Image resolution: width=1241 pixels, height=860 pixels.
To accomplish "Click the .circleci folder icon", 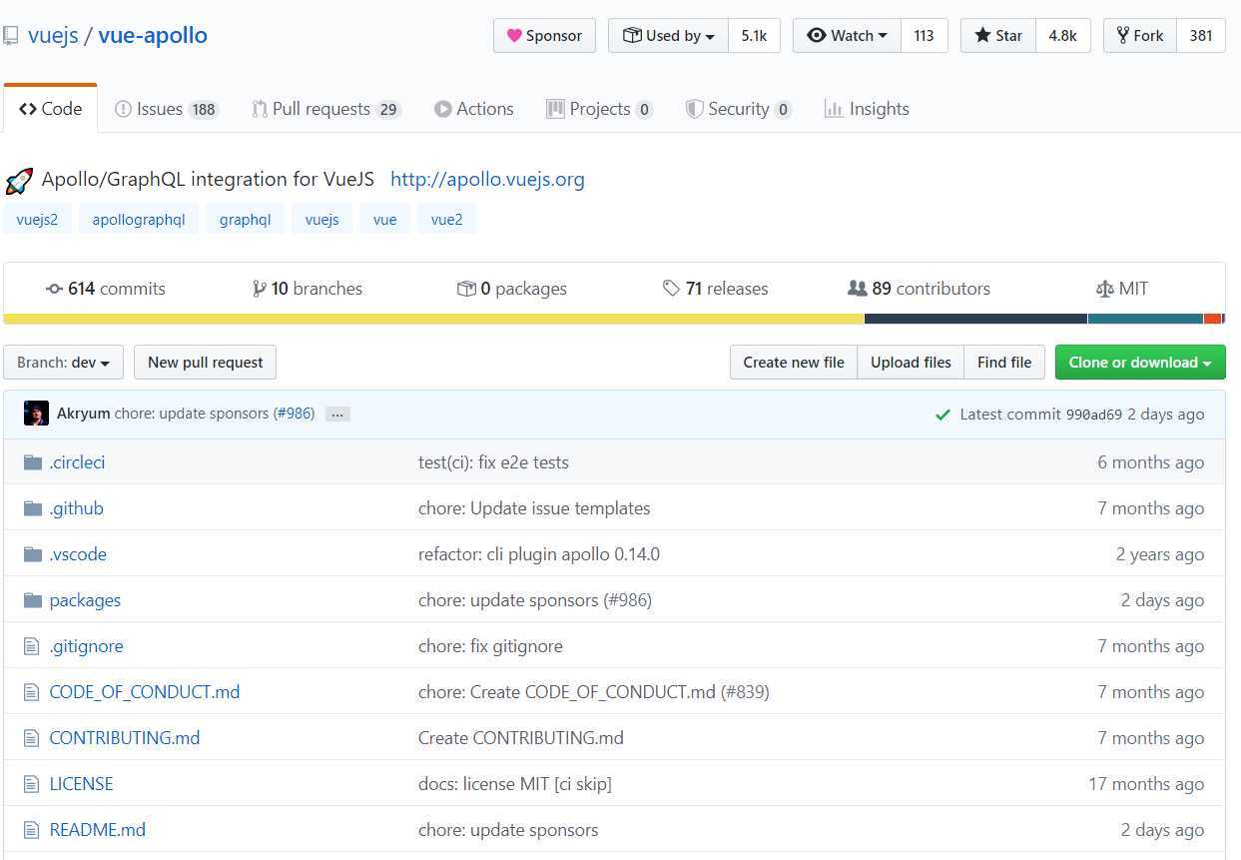I will [33, 462].
